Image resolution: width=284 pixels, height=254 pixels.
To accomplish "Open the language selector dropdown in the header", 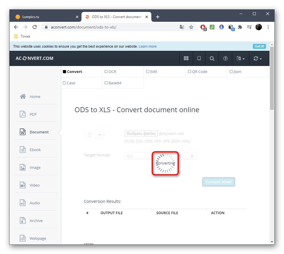I will (x=240, y=58).
